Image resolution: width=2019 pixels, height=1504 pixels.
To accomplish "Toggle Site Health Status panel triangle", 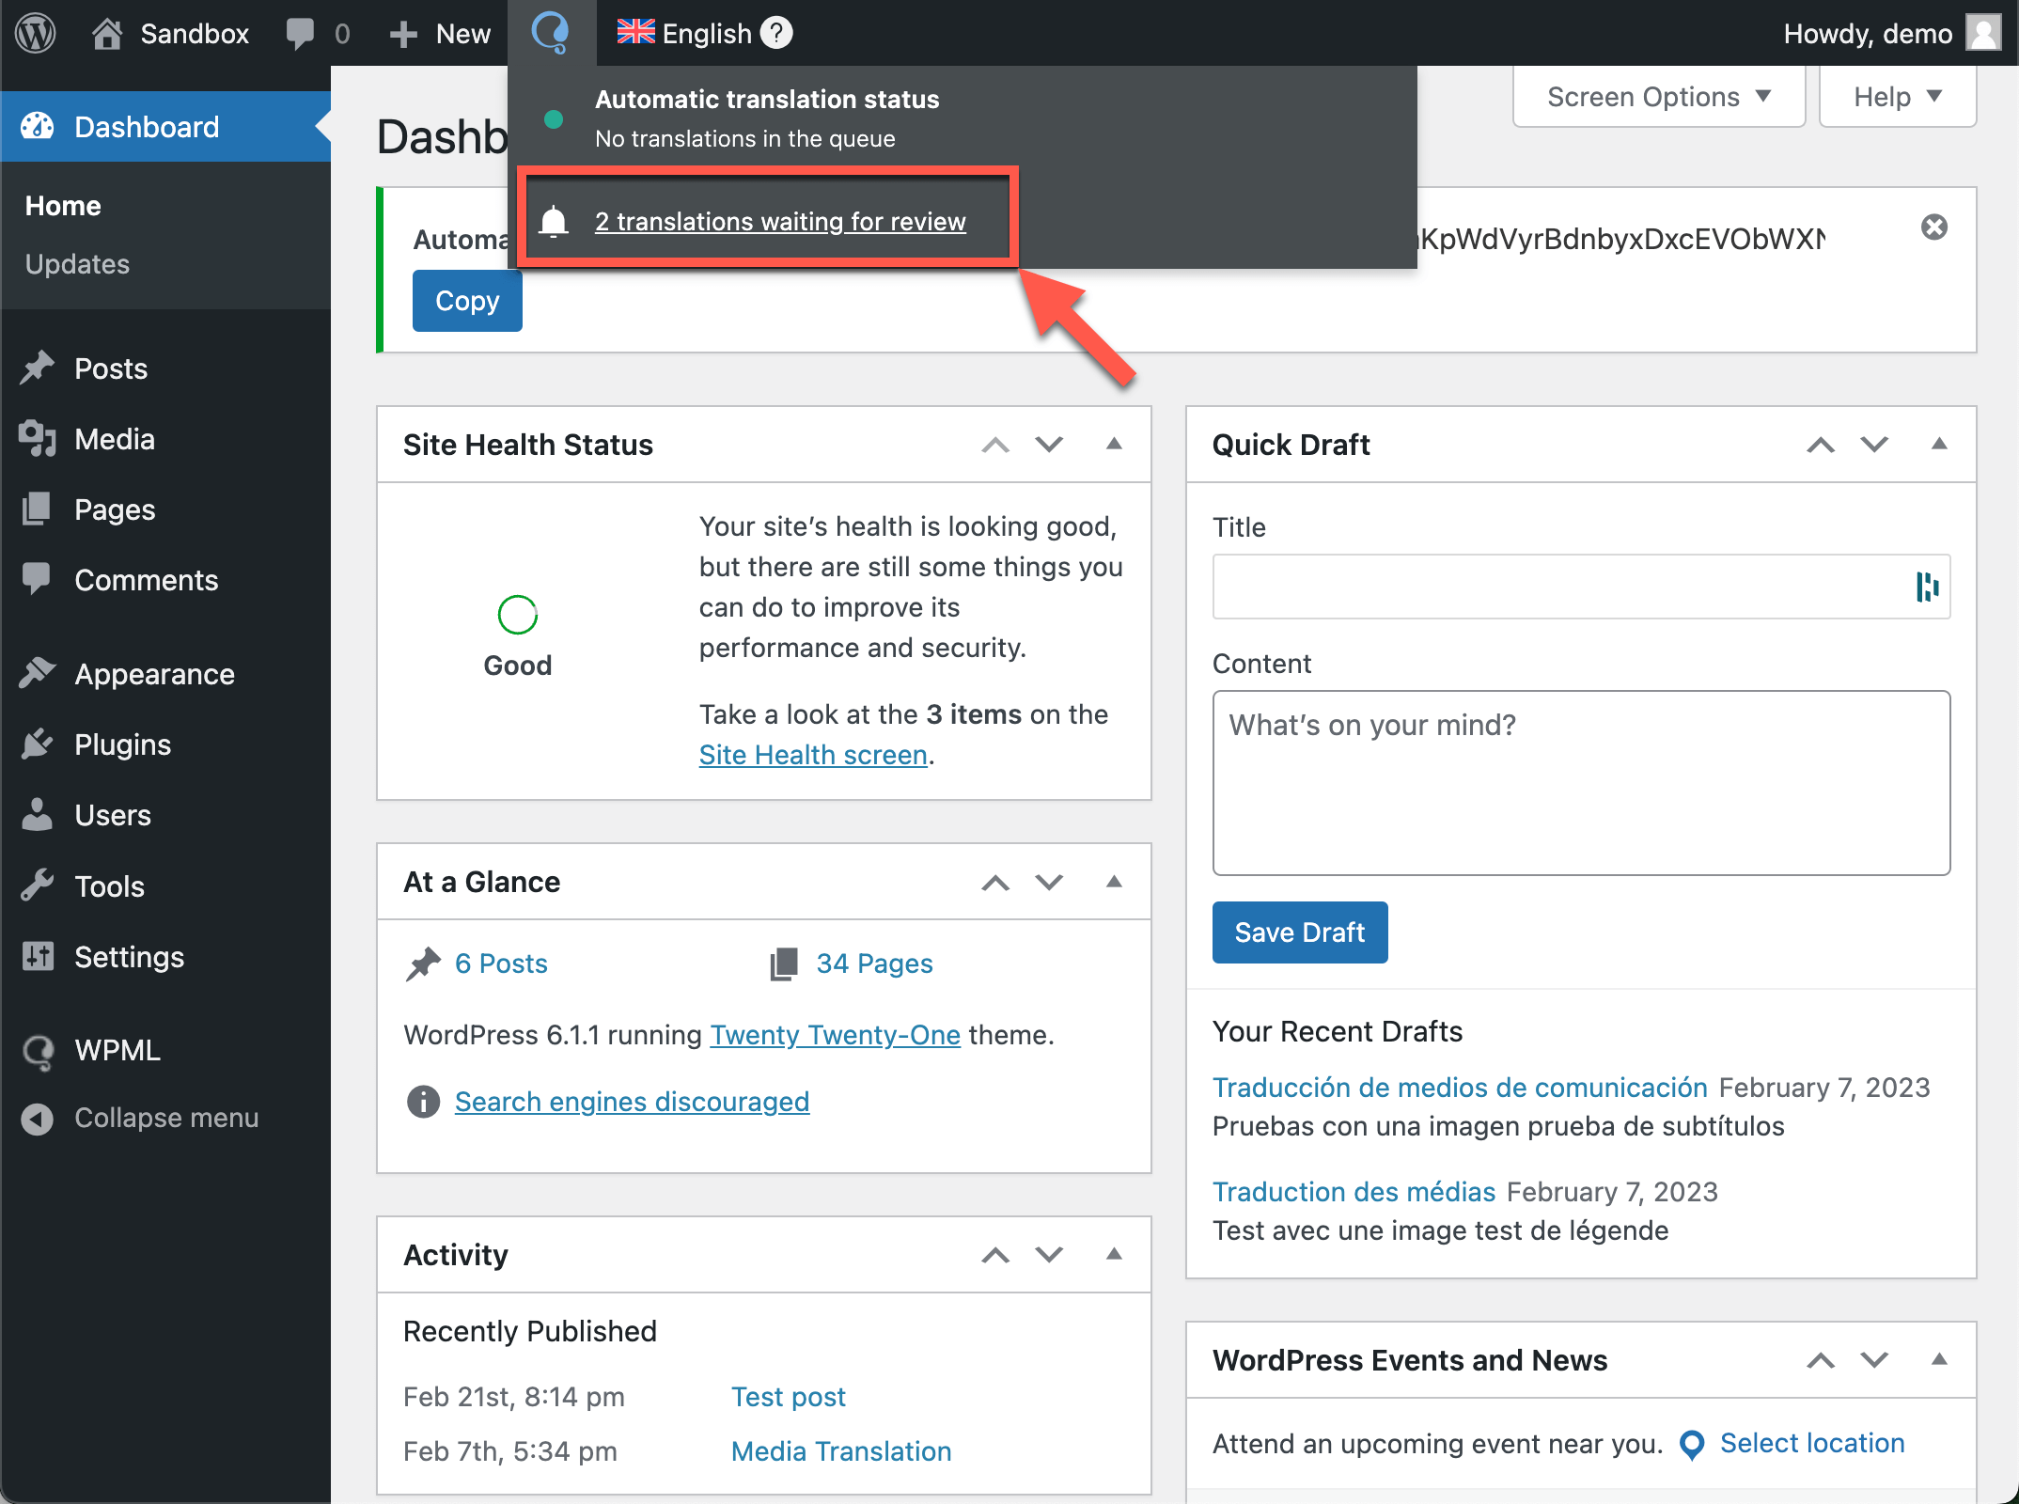I will [1114, 444].
